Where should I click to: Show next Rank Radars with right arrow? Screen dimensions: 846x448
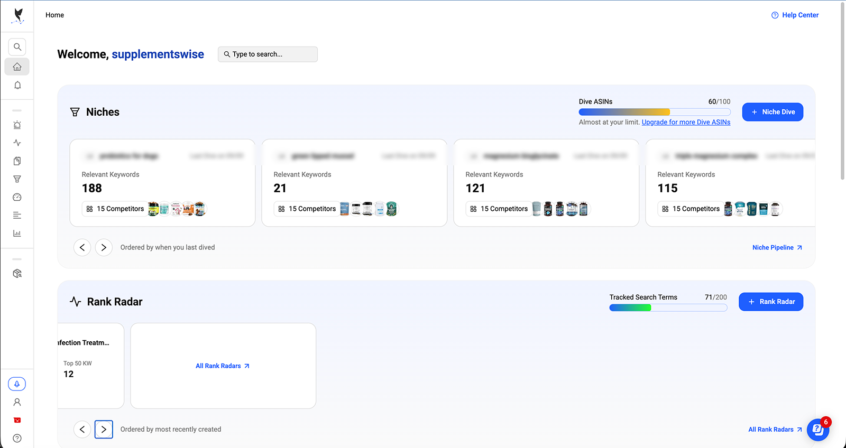[x=104, y=430]
